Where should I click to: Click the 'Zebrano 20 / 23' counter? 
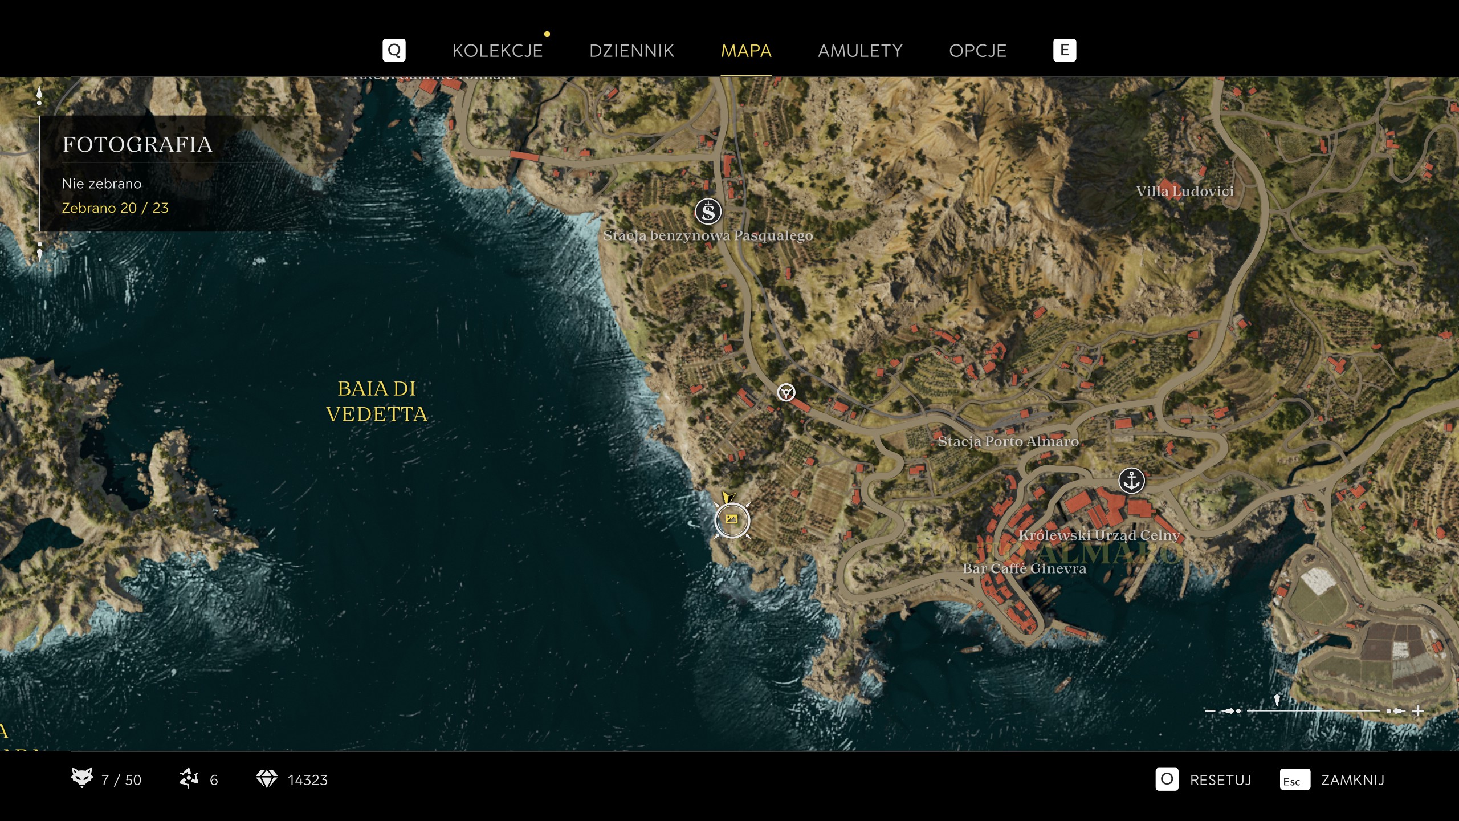coord(115,208)
